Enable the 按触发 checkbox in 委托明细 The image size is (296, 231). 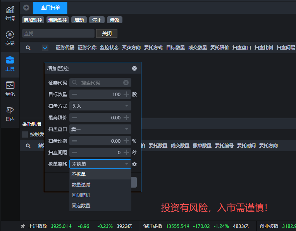pos(25,134)
